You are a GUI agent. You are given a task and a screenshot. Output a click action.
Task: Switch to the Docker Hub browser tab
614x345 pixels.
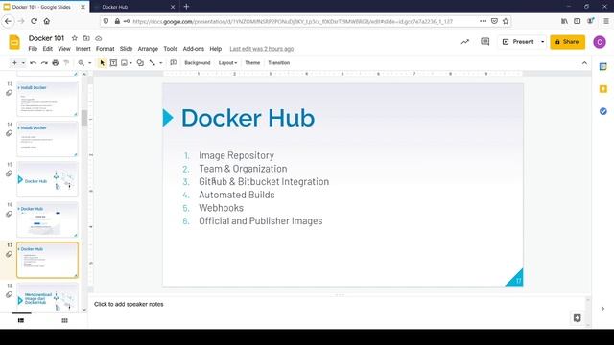[133, 7]
